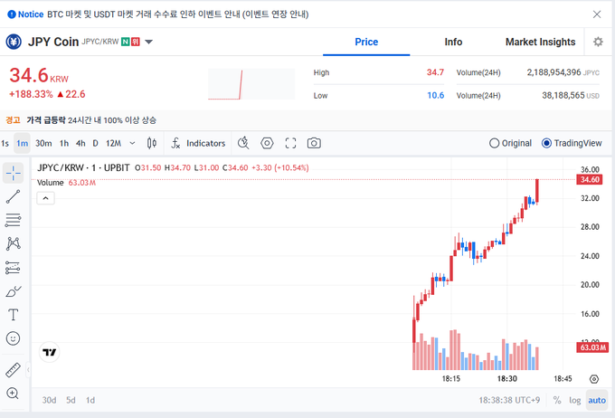
Task: Open the horizontal lines tool group
Action: tap(13, 220)
